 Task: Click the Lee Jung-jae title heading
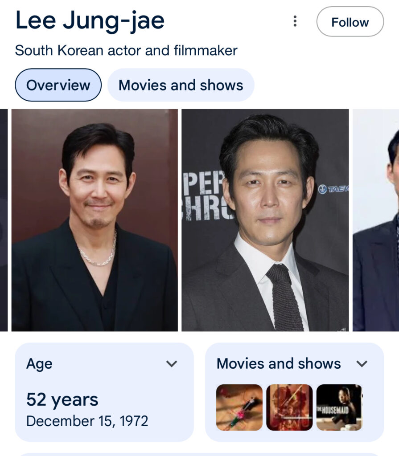click(90, 21)
